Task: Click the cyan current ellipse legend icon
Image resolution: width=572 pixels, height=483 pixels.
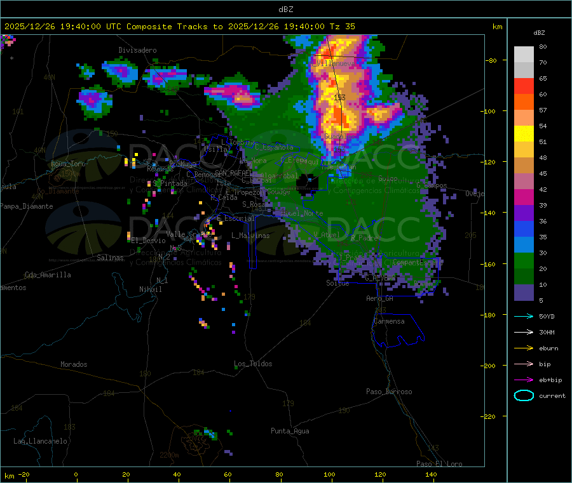Action: point(524,395)
